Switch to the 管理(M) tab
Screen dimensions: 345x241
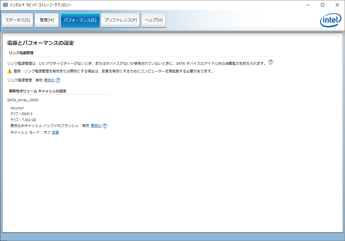coord(47,20)
